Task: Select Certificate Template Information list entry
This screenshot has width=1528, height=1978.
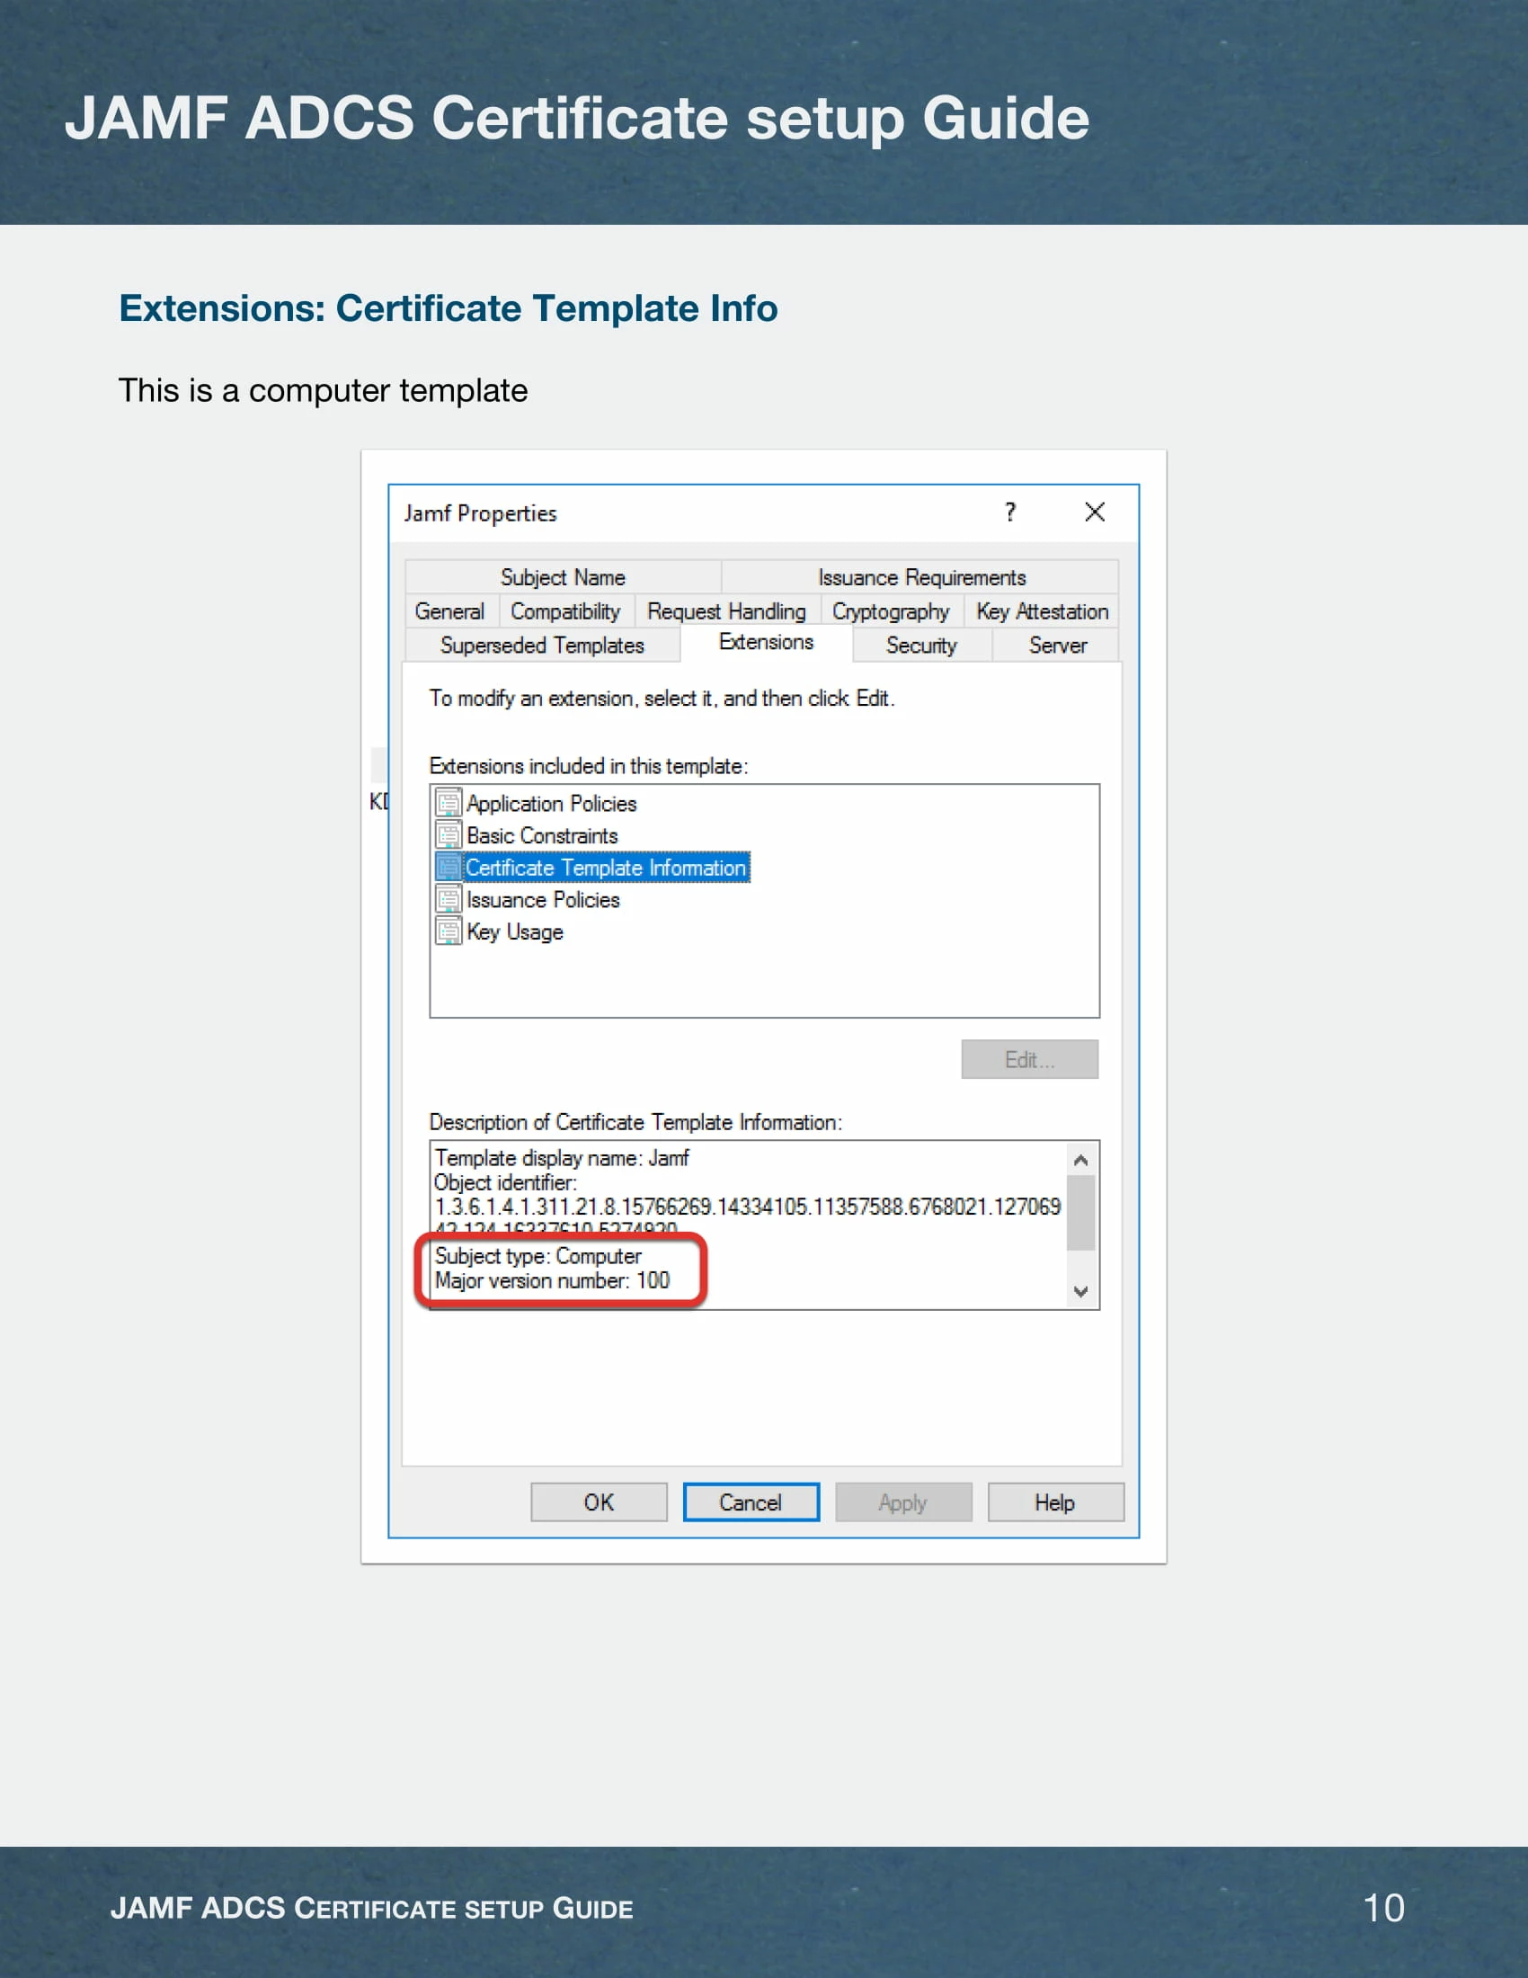Action: 606,868
